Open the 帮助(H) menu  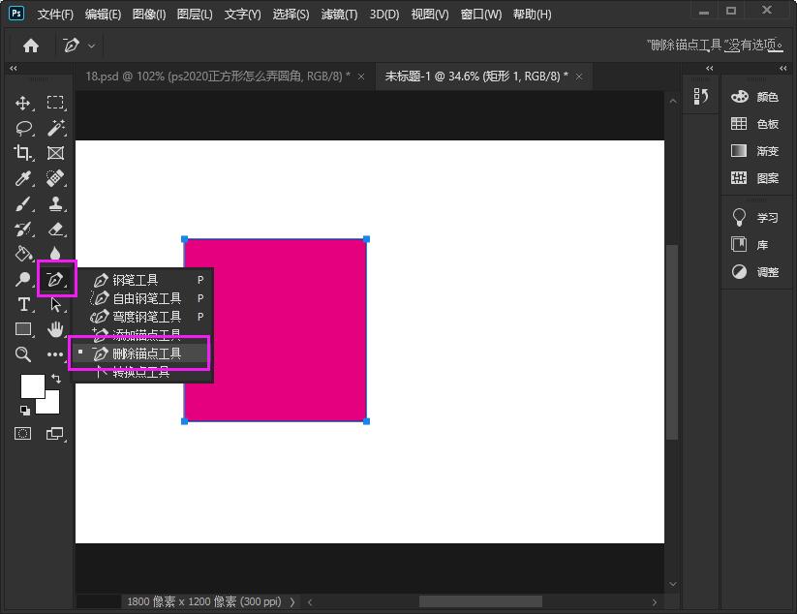532,15
